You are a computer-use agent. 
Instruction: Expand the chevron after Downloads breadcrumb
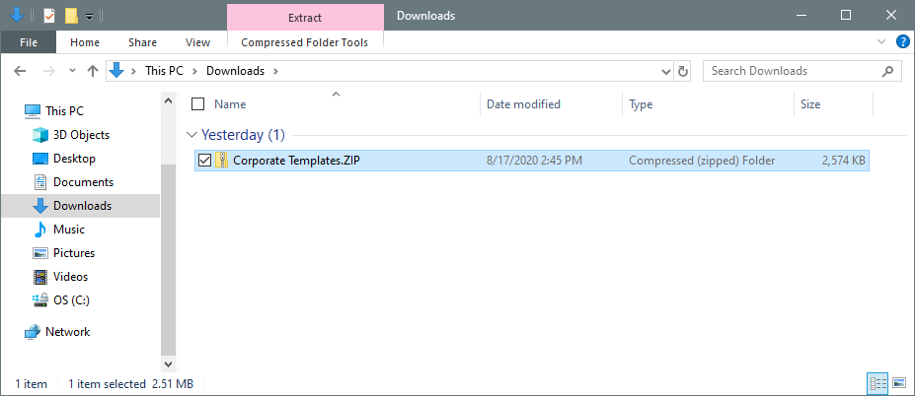[x=276, y=72]
